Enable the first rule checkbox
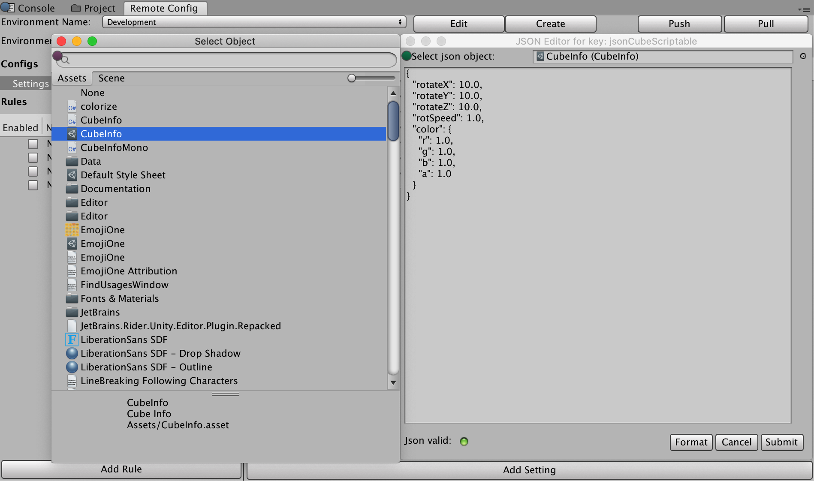This screenshot has width=814, height=481. [33, 144]
